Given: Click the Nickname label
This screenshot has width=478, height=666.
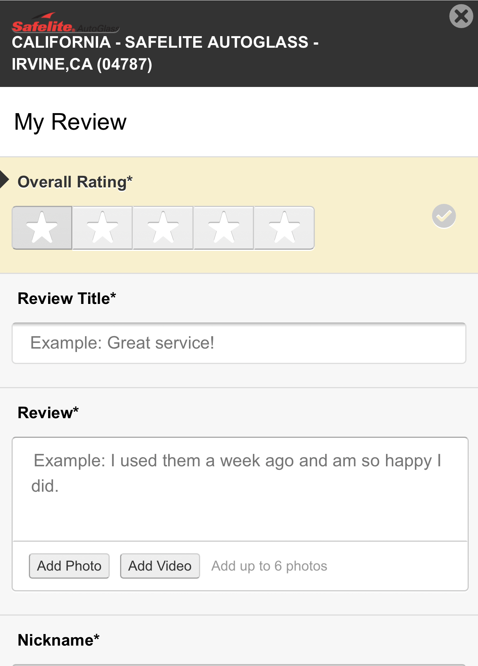Looking at the screenshot, I should pyautogui.click(x=58, y=640).
